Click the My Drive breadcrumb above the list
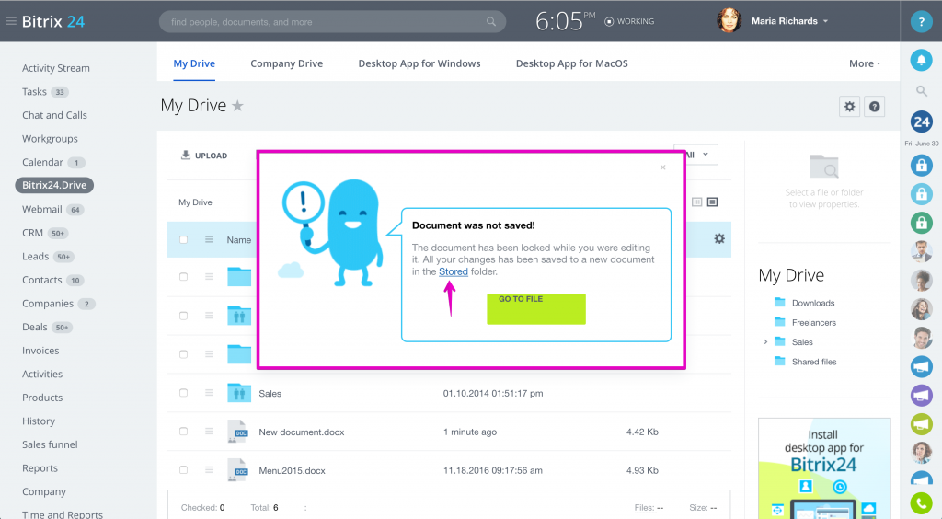942x519 pixels. tap(195, 202)
